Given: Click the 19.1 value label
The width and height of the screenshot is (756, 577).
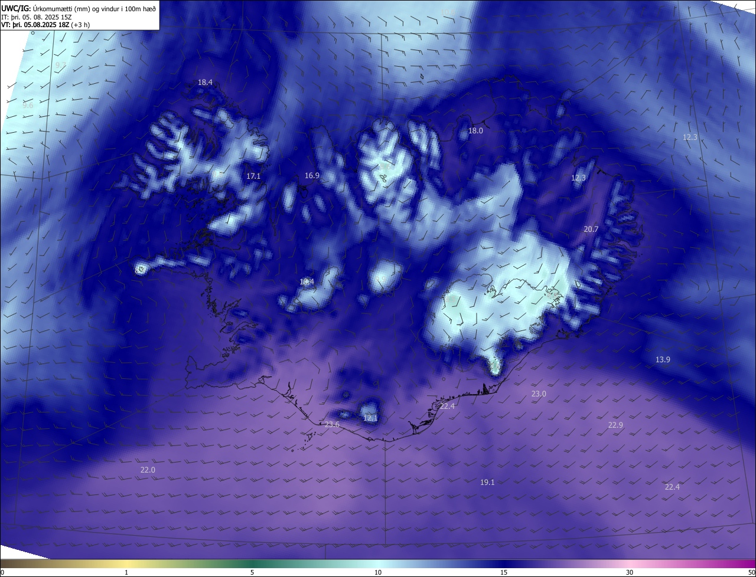Looking at the screenshot, I should tap(487, 483).
